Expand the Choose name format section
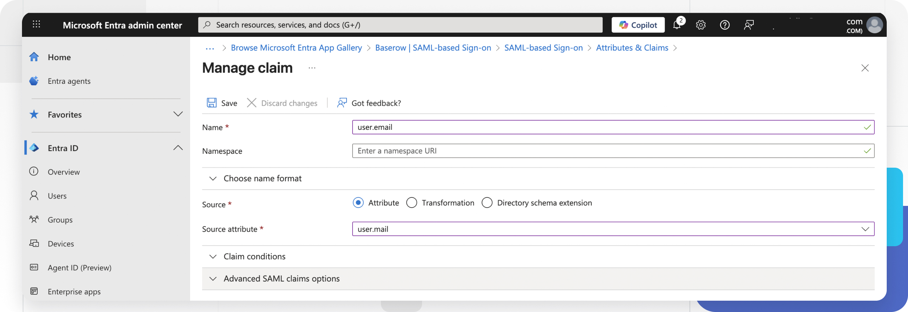 click(x=213, y=178)
